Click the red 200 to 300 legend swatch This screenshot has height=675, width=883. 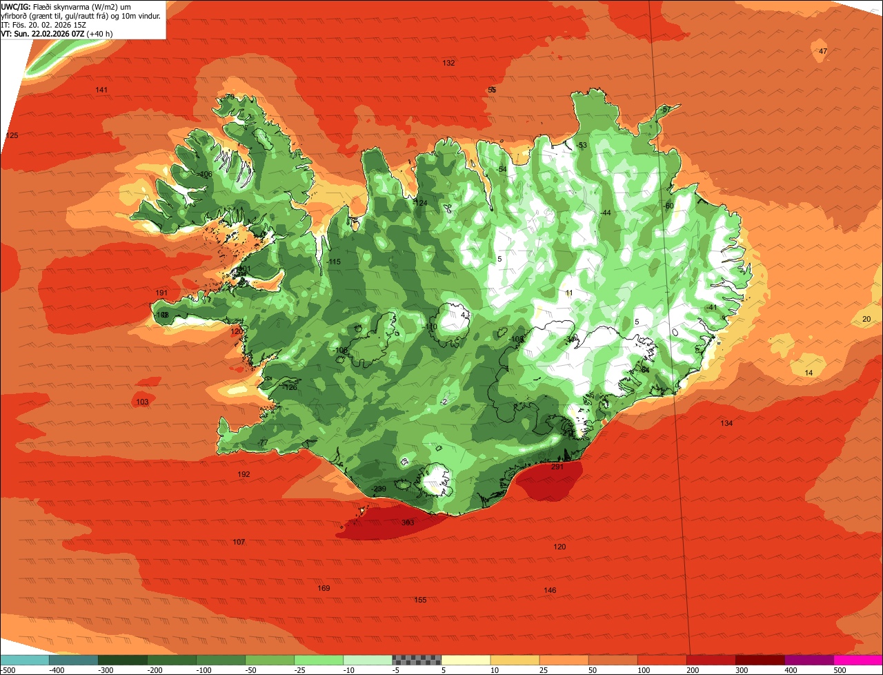(x=711, y=660)
